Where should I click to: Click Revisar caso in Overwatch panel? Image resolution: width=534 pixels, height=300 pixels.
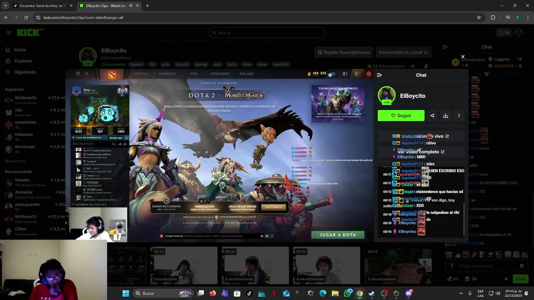(116, 137)
